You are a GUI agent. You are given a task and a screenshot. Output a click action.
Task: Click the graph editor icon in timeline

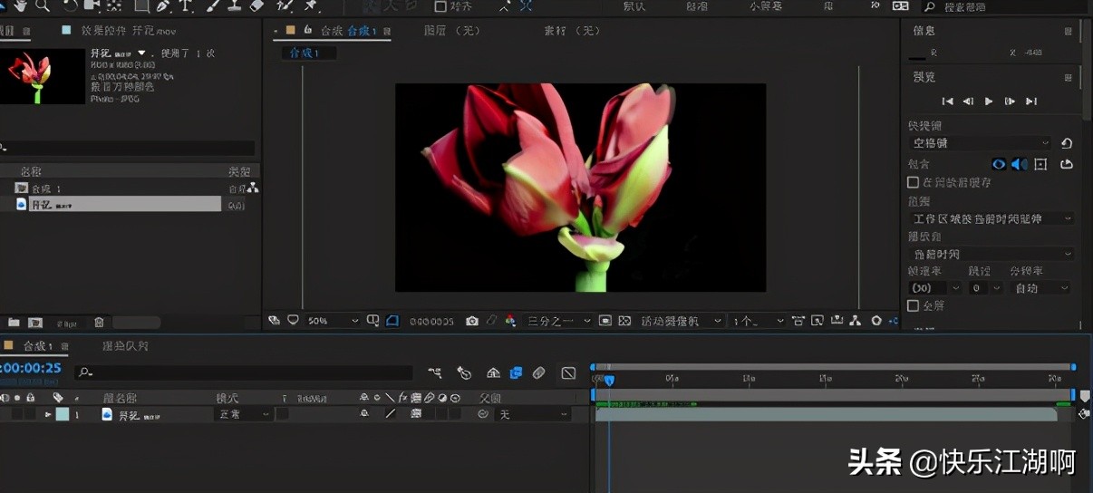568,372
